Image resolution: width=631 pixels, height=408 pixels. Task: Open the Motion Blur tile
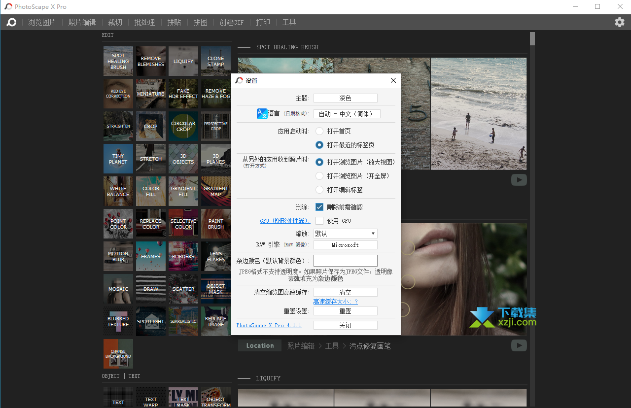pyautogui.click(x=118, y=256)
